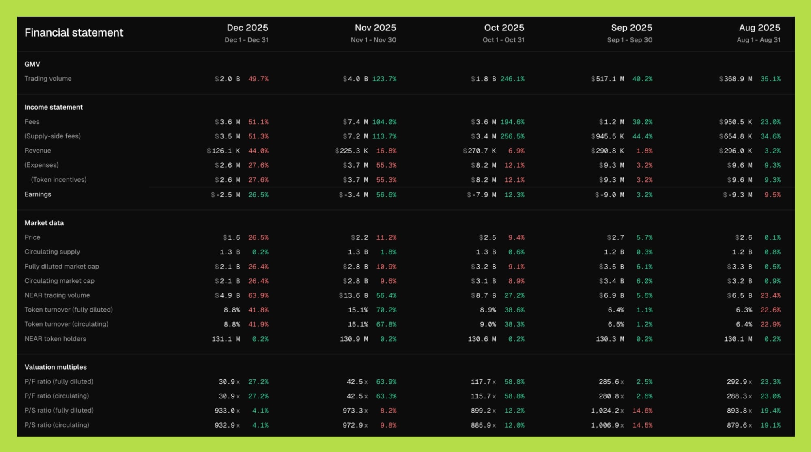811x452 pixels.
Task: Click the Supply-side fees row label
Action: pyautogui.click(x=52, y=136)
